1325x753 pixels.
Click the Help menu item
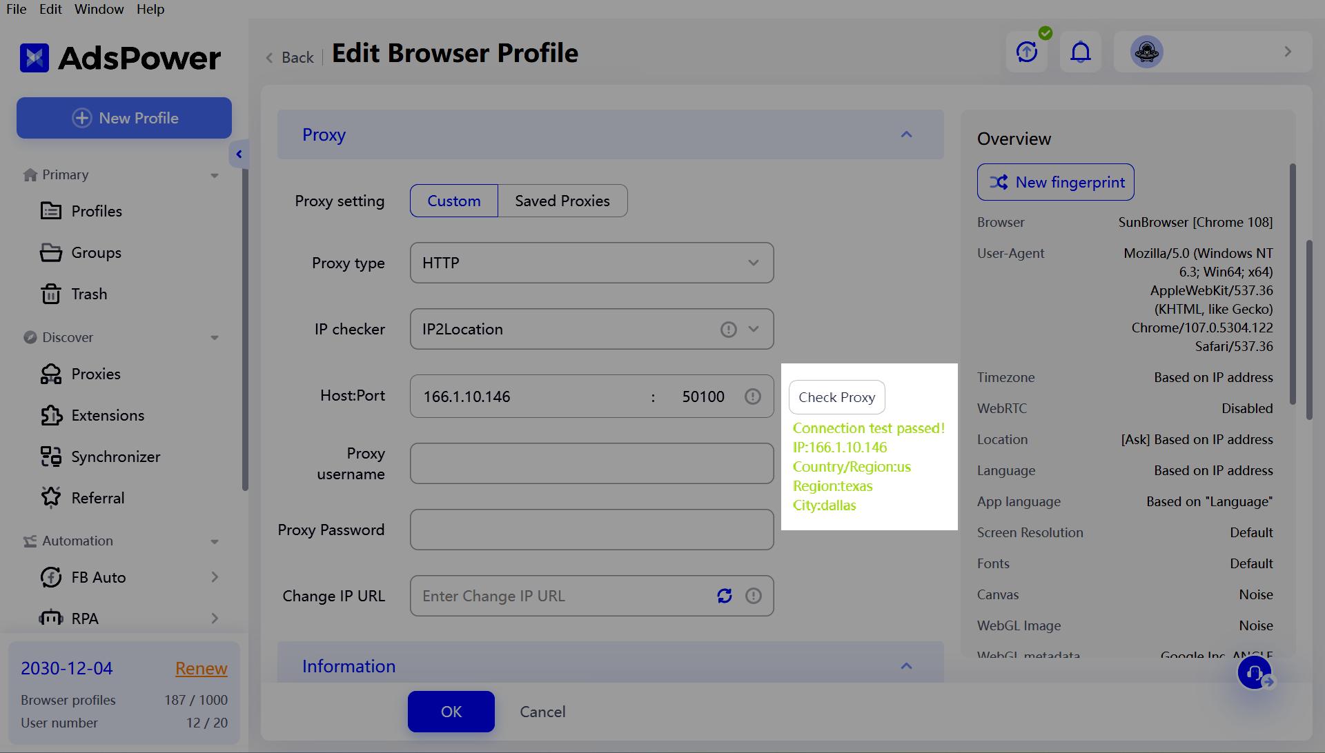point(151,9)
